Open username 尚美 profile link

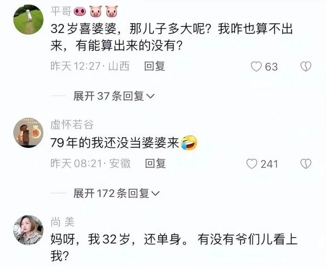click(x=62, y=222)
